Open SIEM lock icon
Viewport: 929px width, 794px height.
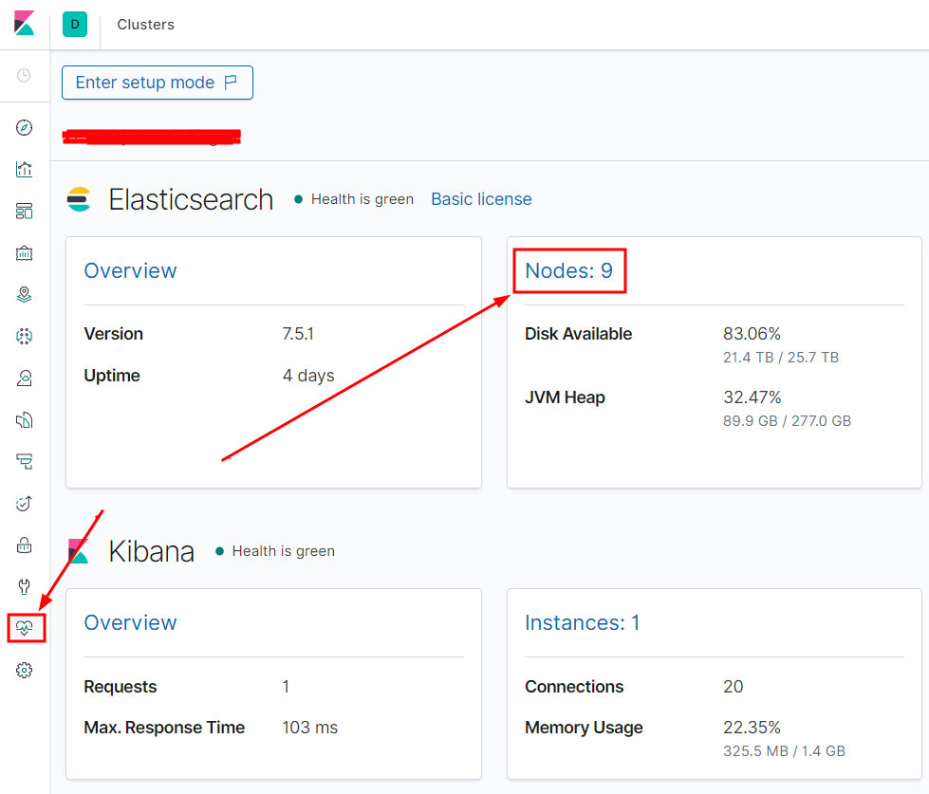pos(24,545)
